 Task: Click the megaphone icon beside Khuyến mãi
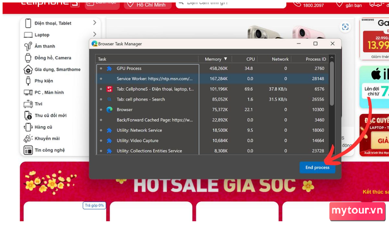point(28,138)
